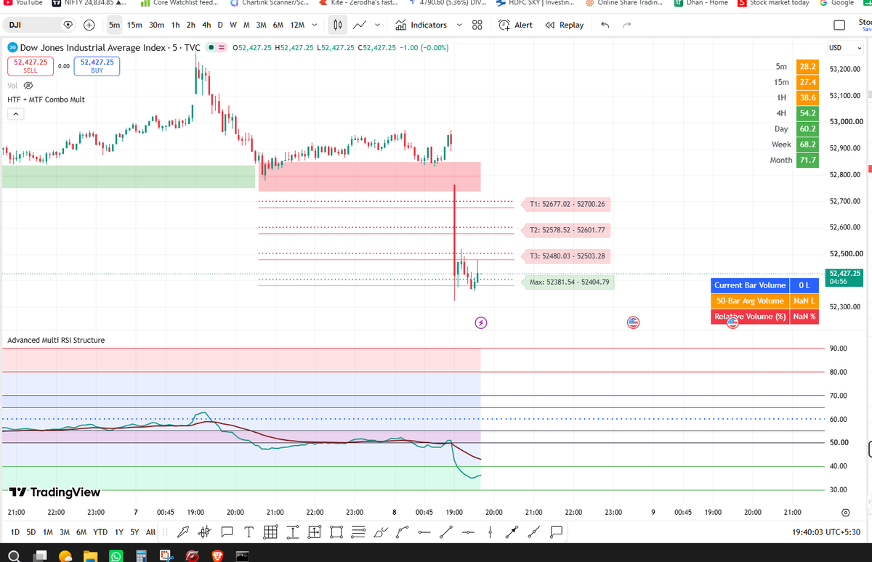
Task: Select the comment note tool in bottom toolbar
Action: [x=227, y=532]
